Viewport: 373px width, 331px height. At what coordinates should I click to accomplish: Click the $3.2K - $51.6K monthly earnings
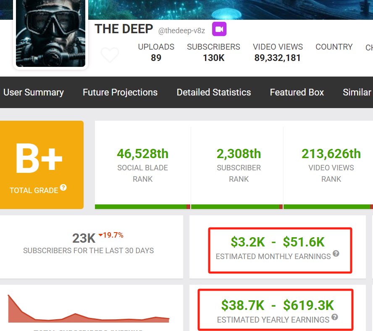tap(278, 242)
